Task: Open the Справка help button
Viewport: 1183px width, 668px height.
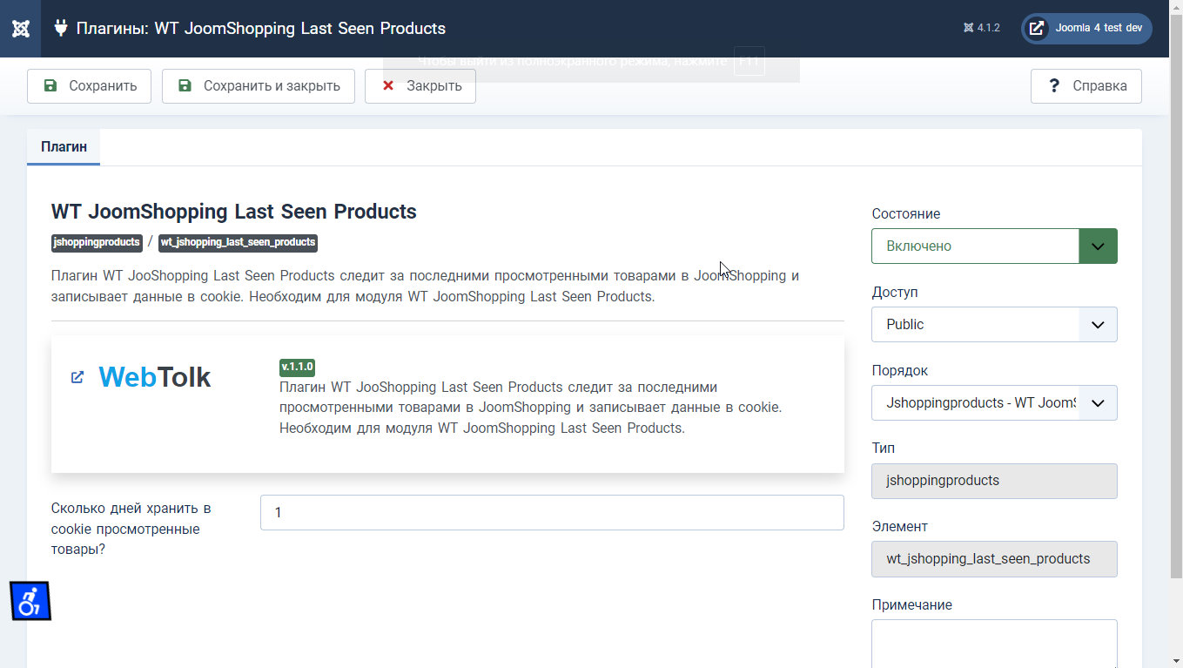Action: click(x=1086, y=86)
